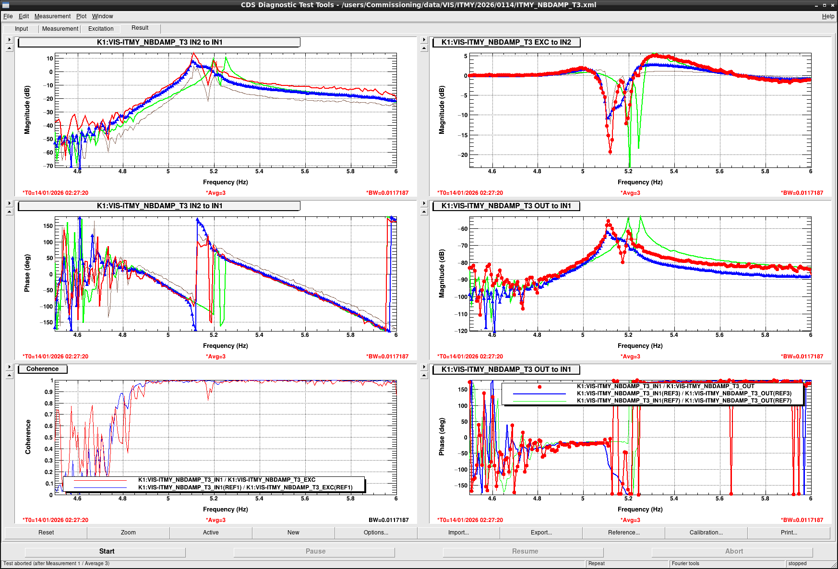Image resolution: width=838 pixels, height=569 pixels.
Task: Open the Calibration... dialog
Action: pos(706,533)
